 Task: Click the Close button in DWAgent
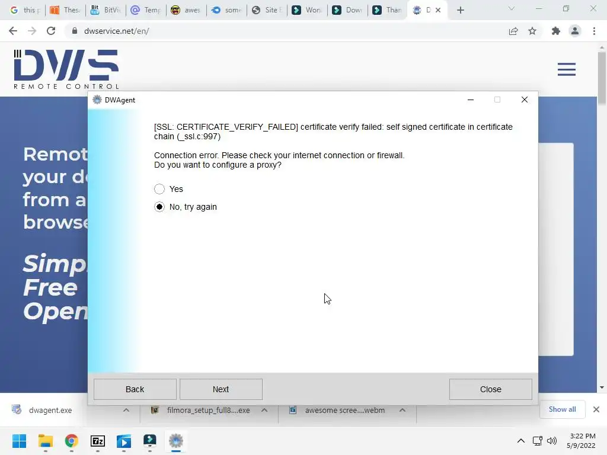tap(490, 389)
